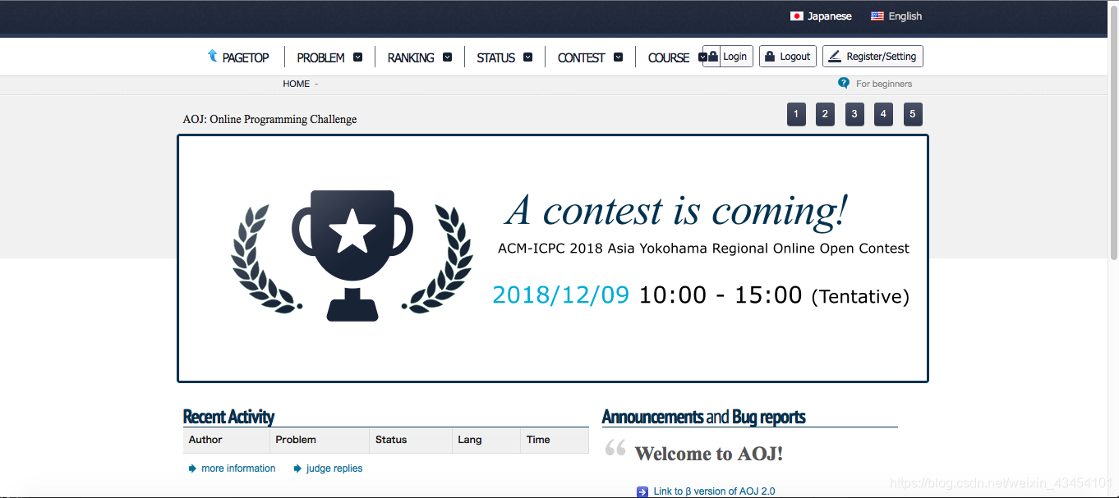Click the Welcome to AOJ! text

coord(709,454)
